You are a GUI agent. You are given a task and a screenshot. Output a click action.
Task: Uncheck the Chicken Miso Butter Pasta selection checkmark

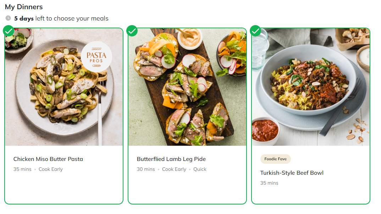pos(9,31)
